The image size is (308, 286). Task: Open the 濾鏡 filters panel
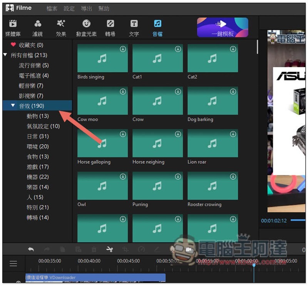click(38, 28)
